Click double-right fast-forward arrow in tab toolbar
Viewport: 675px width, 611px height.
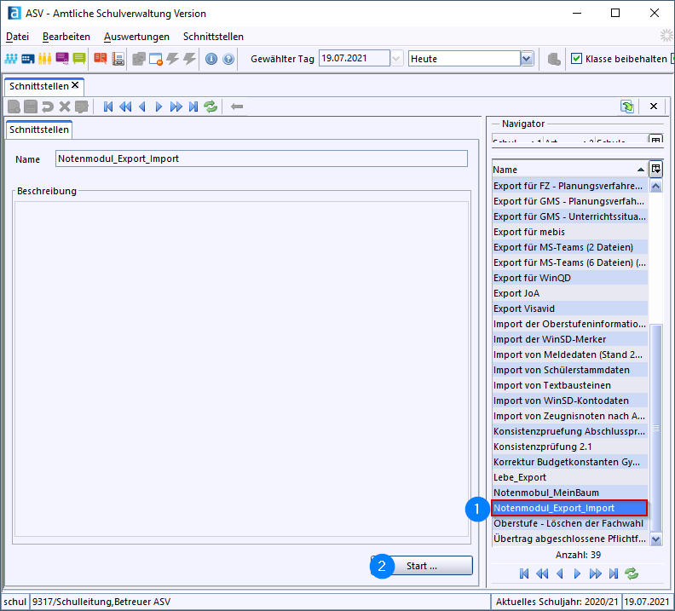pos(176,107)
